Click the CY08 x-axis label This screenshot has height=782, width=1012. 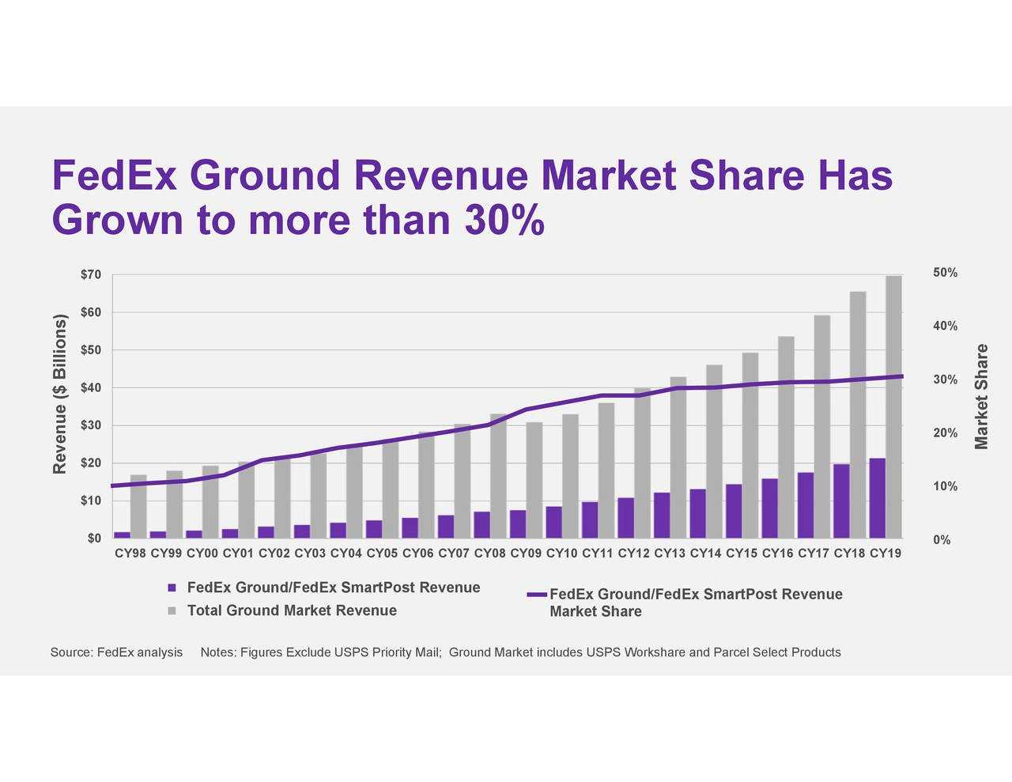coord(490,553)
